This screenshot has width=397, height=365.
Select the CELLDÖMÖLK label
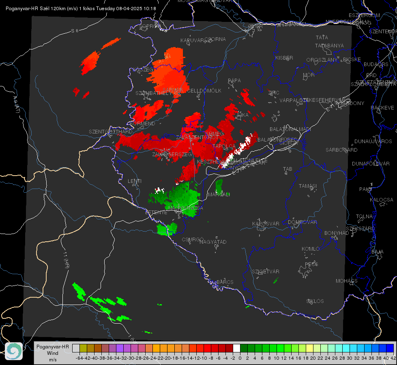(204, 91)
